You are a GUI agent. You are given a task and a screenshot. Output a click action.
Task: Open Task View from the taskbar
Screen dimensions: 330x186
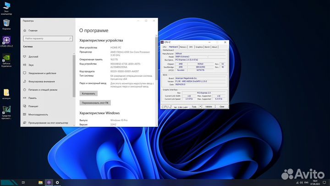[x=23, y=182]
